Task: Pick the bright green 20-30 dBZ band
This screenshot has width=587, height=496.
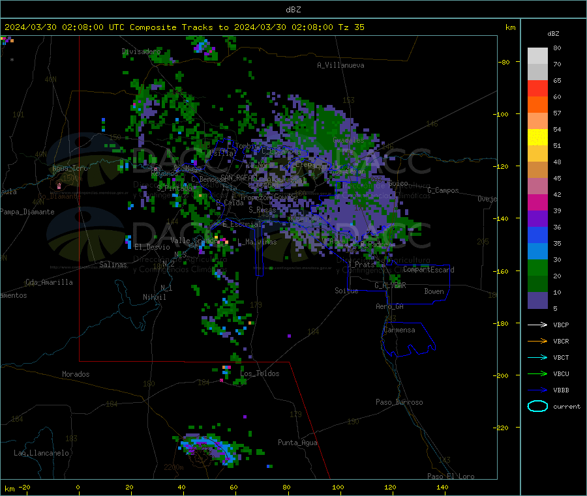Action: (537, 267)
